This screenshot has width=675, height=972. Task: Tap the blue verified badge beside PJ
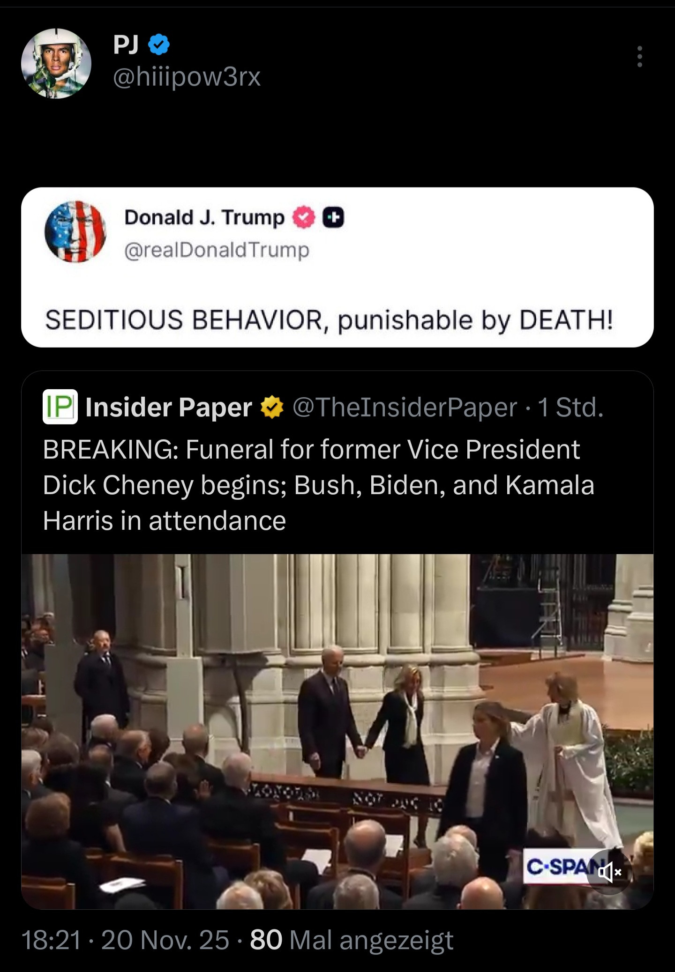tap(159, 45)
